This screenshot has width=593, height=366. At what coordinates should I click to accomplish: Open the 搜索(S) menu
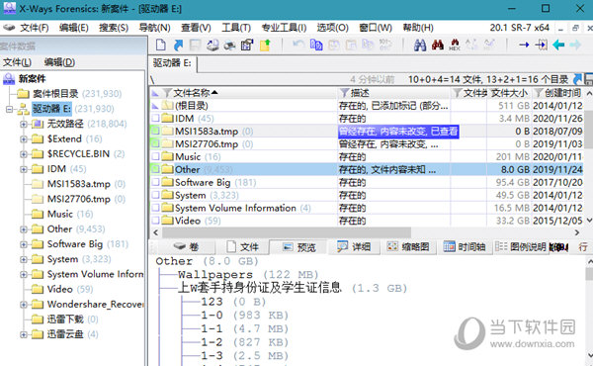[x=114, y=28]
